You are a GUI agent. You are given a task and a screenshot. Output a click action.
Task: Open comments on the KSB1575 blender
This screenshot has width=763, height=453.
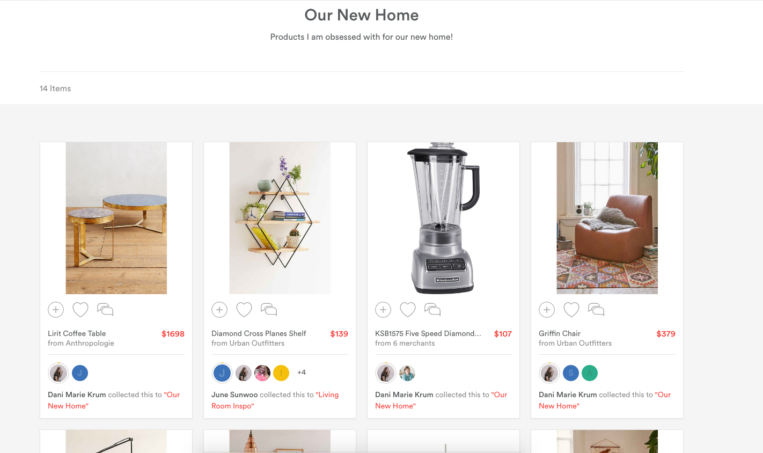(432, 310)
